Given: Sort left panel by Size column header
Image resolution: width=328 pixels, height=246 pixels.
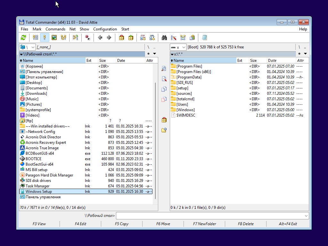Looking at the screenshot, I should point(107,61).
